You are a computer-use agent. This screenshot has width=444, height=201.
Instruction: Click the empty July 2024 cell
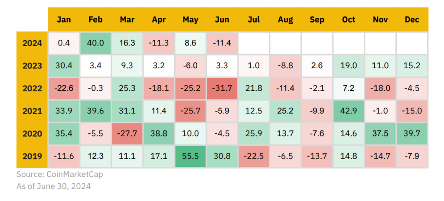coord(254,43)
